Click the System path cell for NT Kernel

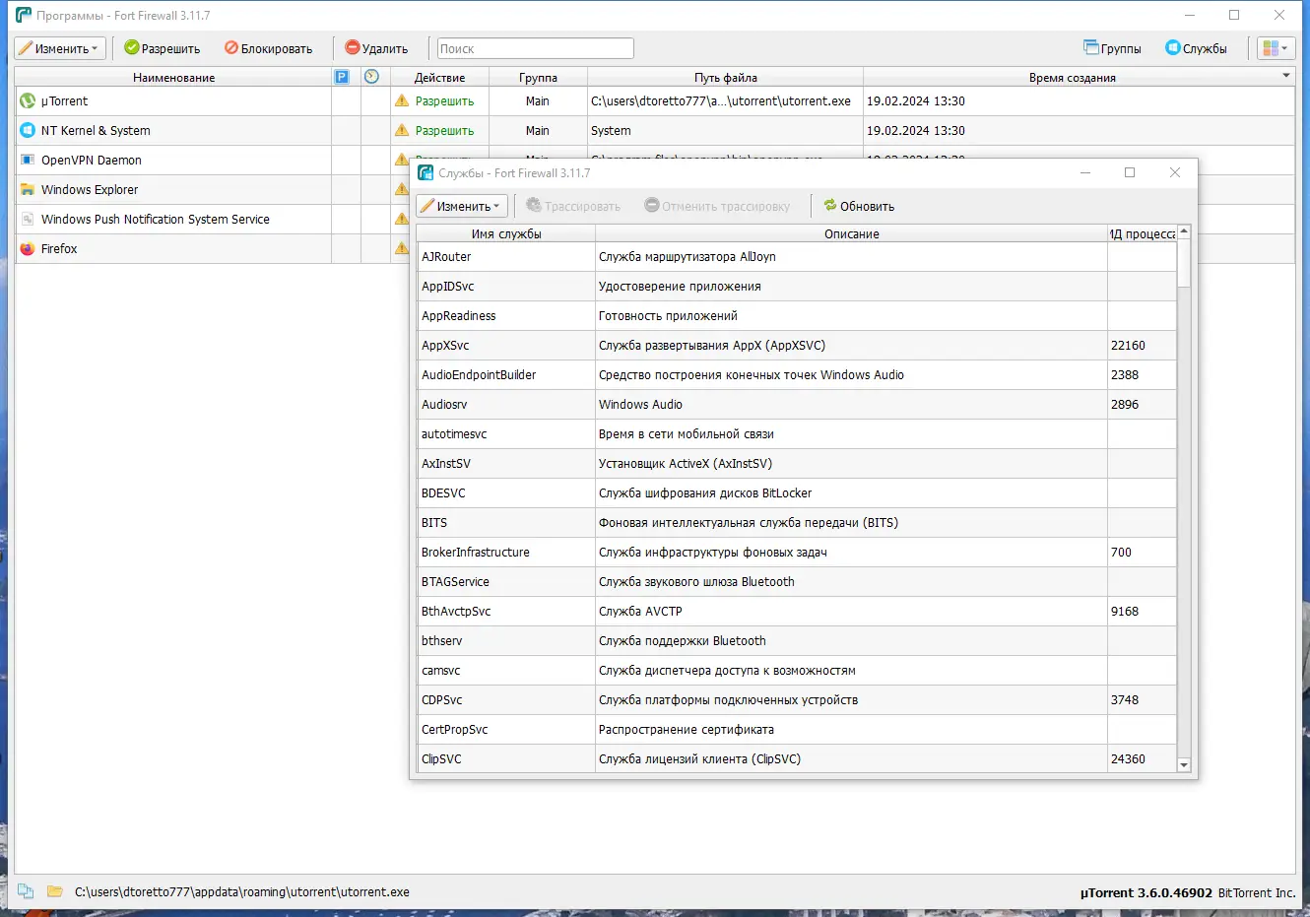point(725,130)
